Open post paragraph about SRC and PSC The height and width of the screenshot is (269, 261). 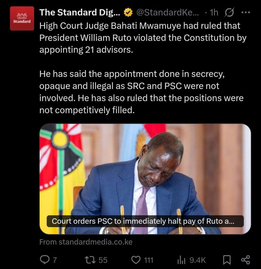[x=142, y=92]
